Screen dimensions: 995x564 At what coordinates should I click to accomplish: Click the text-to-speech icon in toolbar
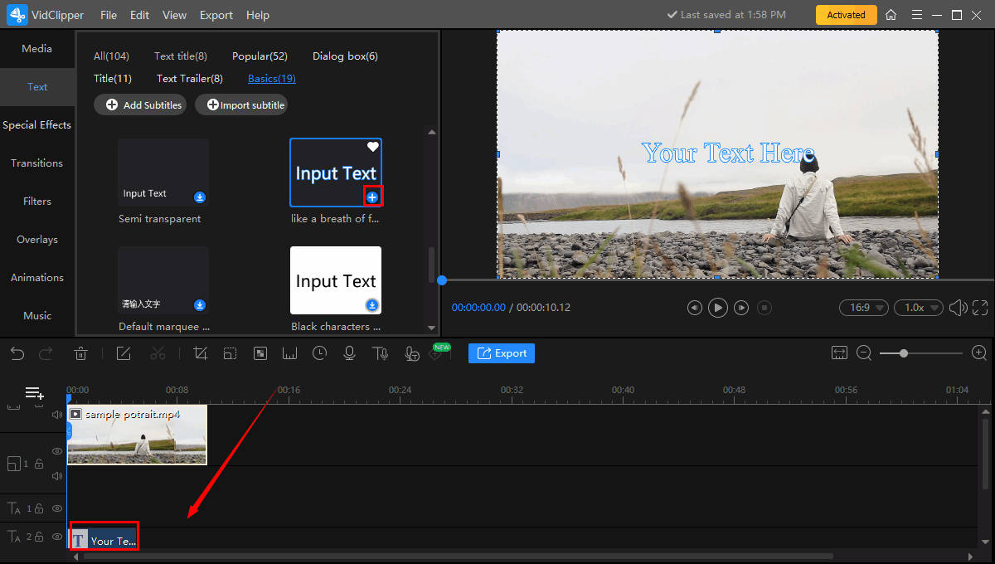click(381, 353)
